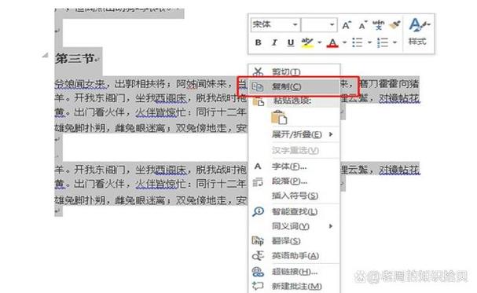The height and width of the screenshot is (293, 477).
Task: Click the copy icon in menu
Action: click(x=258, y=86)
